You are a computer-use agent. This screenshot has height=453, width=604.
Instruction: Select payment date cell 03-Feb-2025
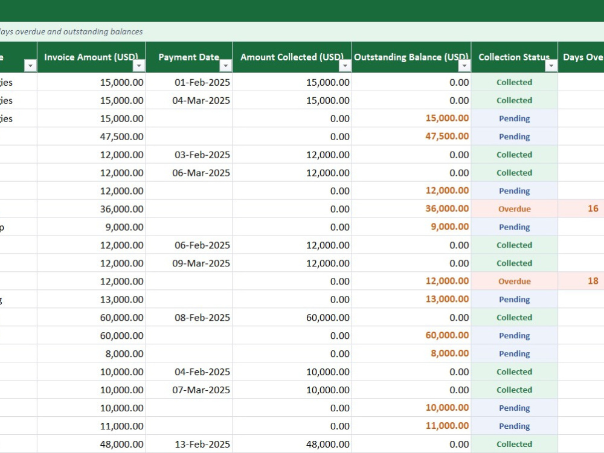click(189, 155)
